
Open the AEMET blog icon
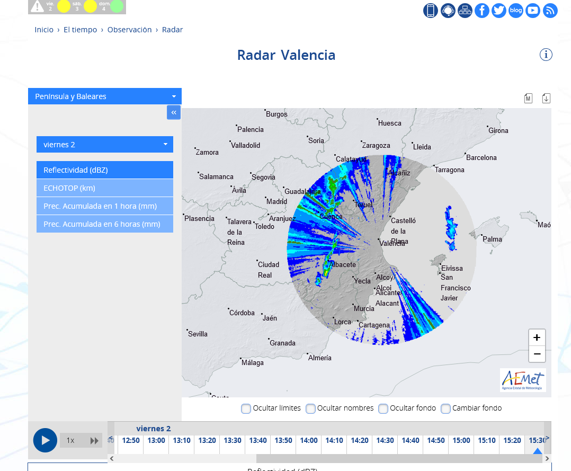point(516,11)
